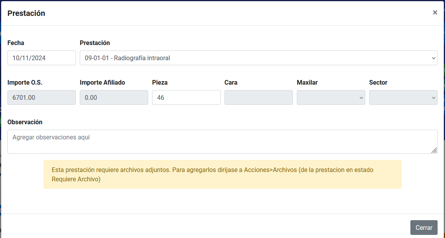Click the Pieza label
Image resolution: width=445 pixels, height=238 pixels.
[159, 82]
